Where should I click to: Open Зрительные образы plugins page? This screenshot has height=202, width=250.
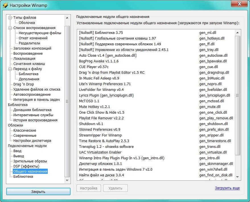30,161
